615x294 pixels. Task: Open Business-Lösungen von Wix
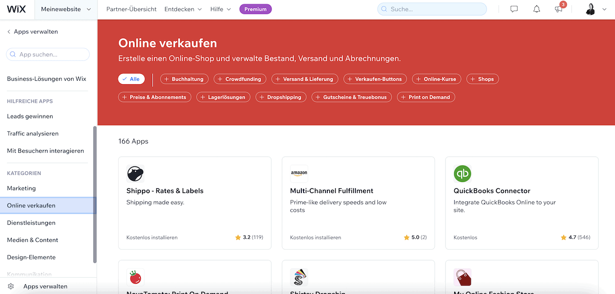point(47,79)
